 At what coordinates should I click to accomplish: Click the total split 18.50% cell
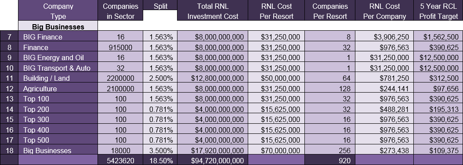(160, 160)
